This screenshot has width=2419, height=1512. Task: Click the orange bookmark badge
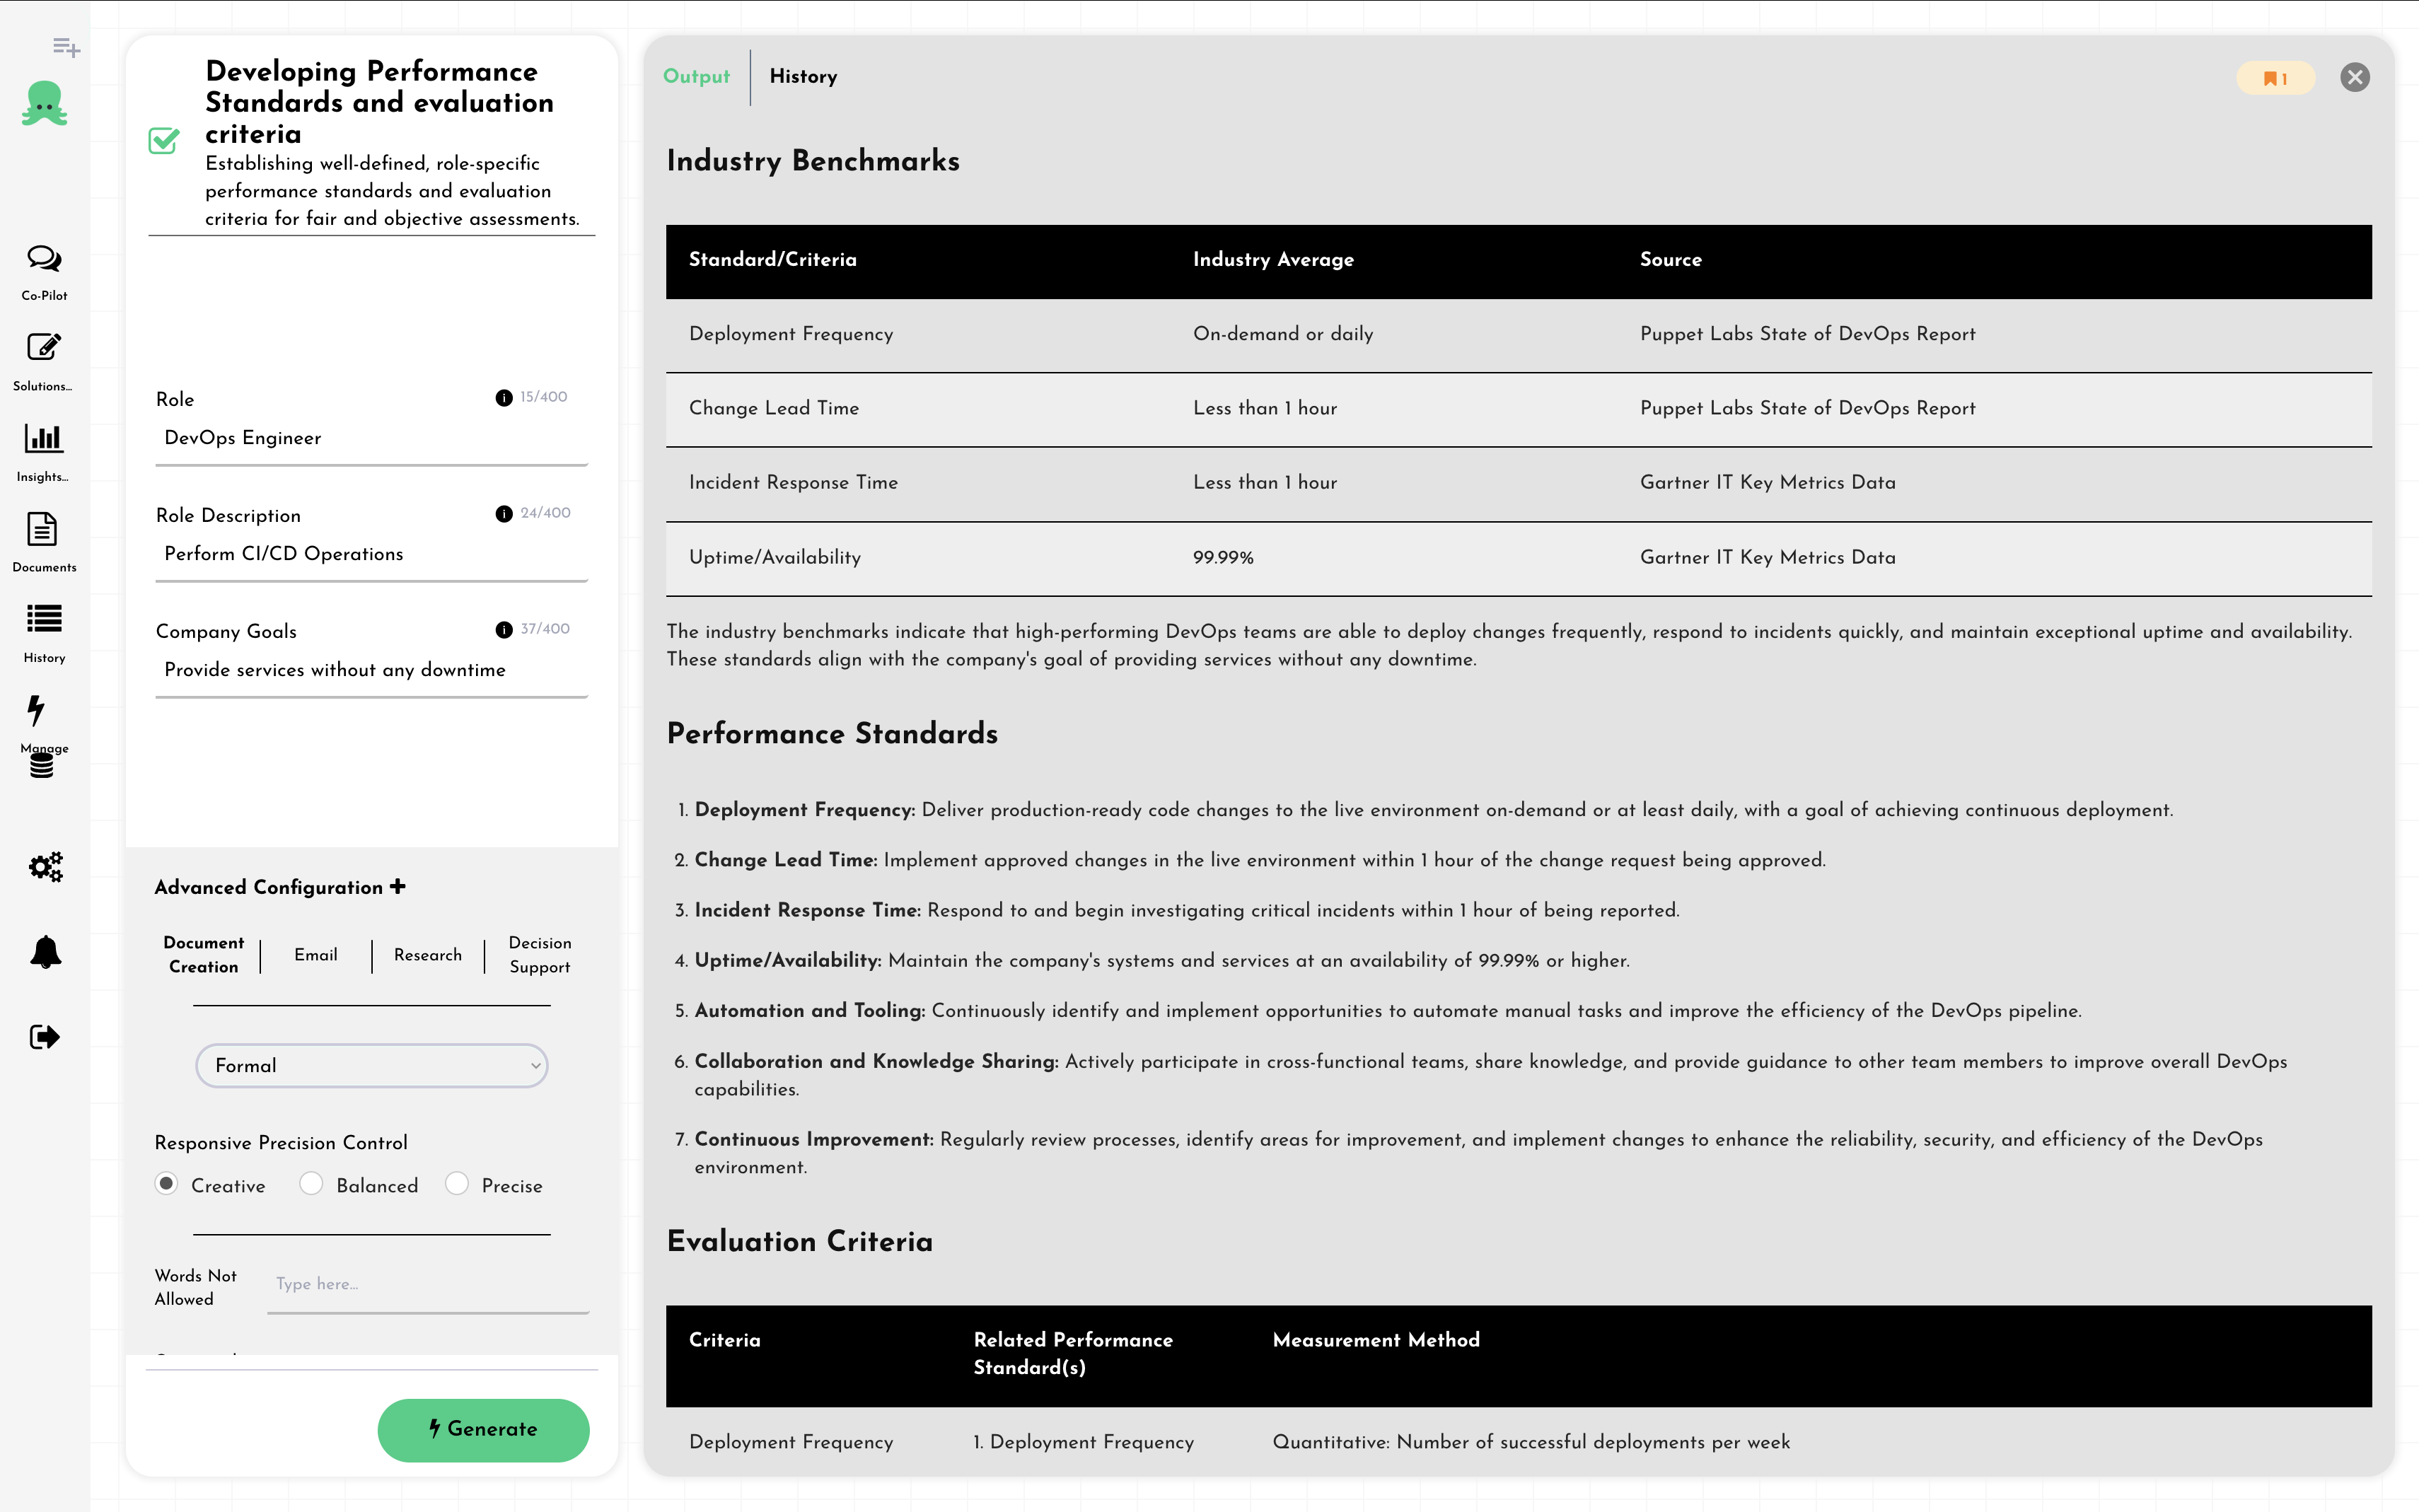pos(2275,79)
